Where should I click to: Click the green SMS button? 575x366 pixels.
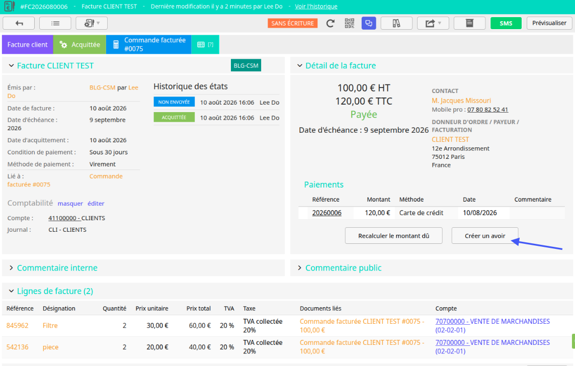point(506,23)
